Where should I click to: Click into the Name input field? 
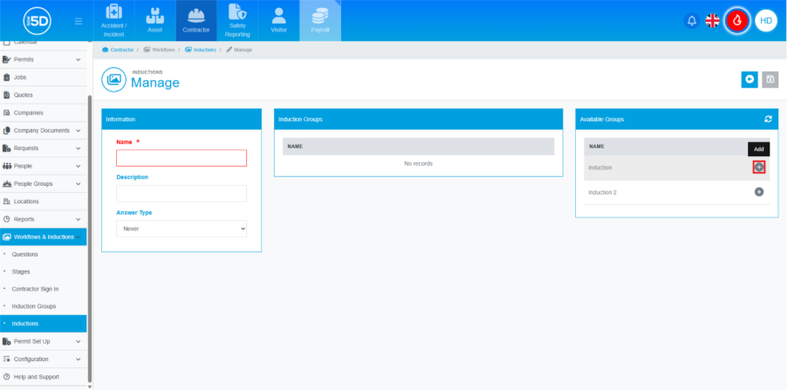click(182, 158)
